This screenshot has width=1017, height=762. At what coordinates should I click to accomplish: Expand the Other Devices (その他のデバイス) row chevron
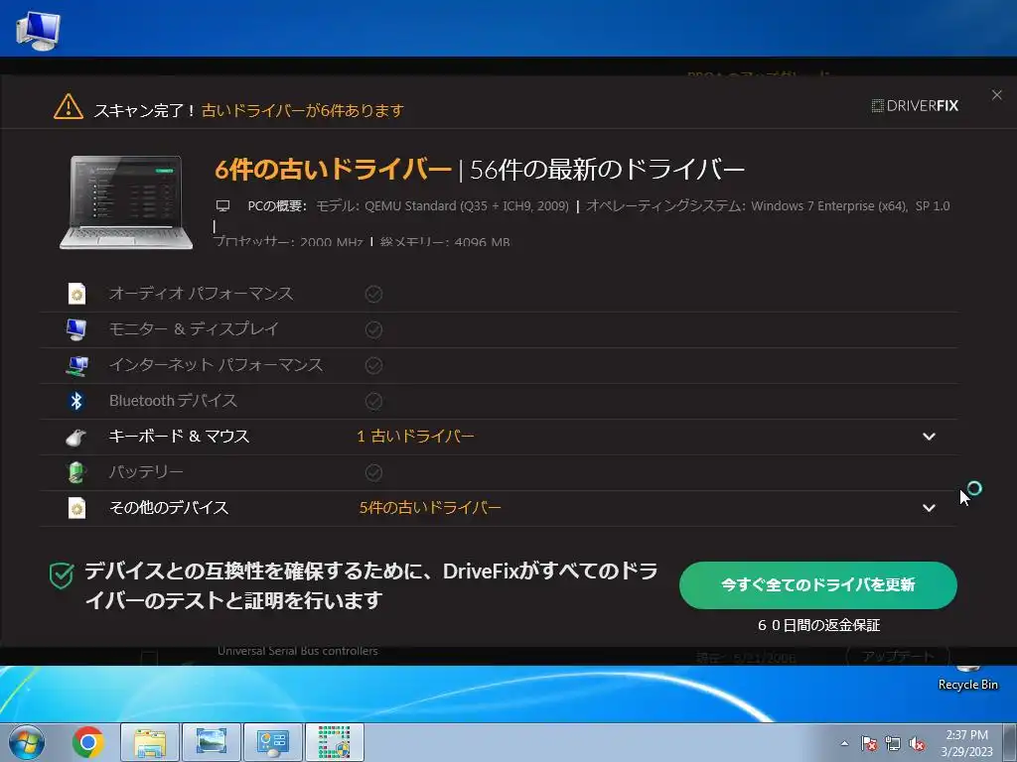(929, 508)
